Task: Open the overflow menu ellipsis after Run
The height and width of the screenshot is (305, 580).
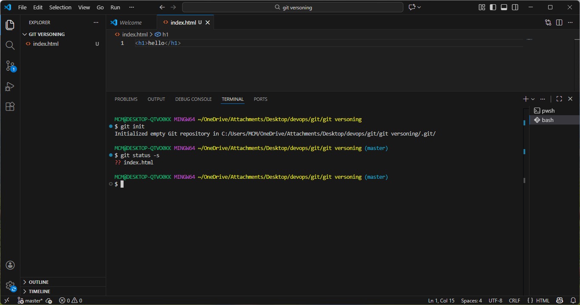Action: (x=132, y=7)
